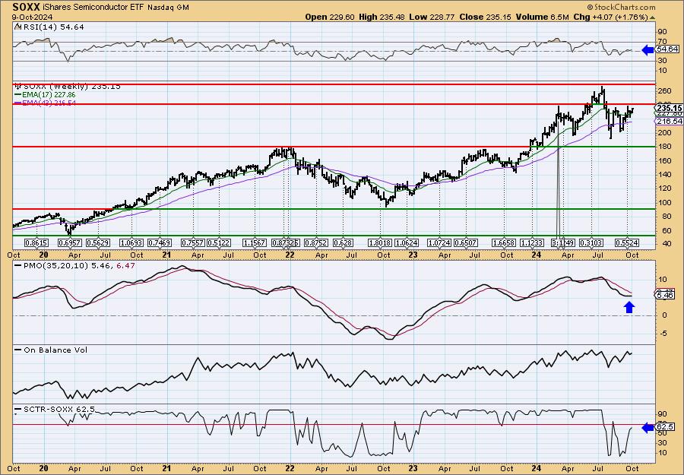Click the candlestick icon before SOXX (Weekly)
Image resolution: width=684 pixels, height=475 pixels.
(17, 87)
